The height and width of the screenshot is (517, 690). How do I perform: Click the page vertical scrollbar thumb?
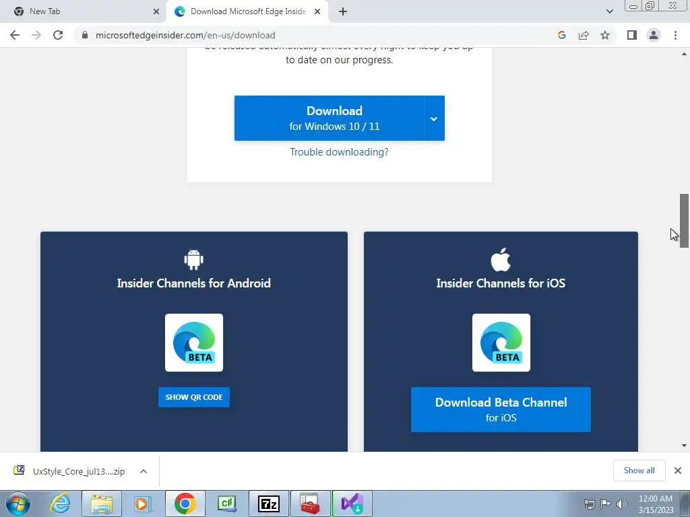(684, 221)
